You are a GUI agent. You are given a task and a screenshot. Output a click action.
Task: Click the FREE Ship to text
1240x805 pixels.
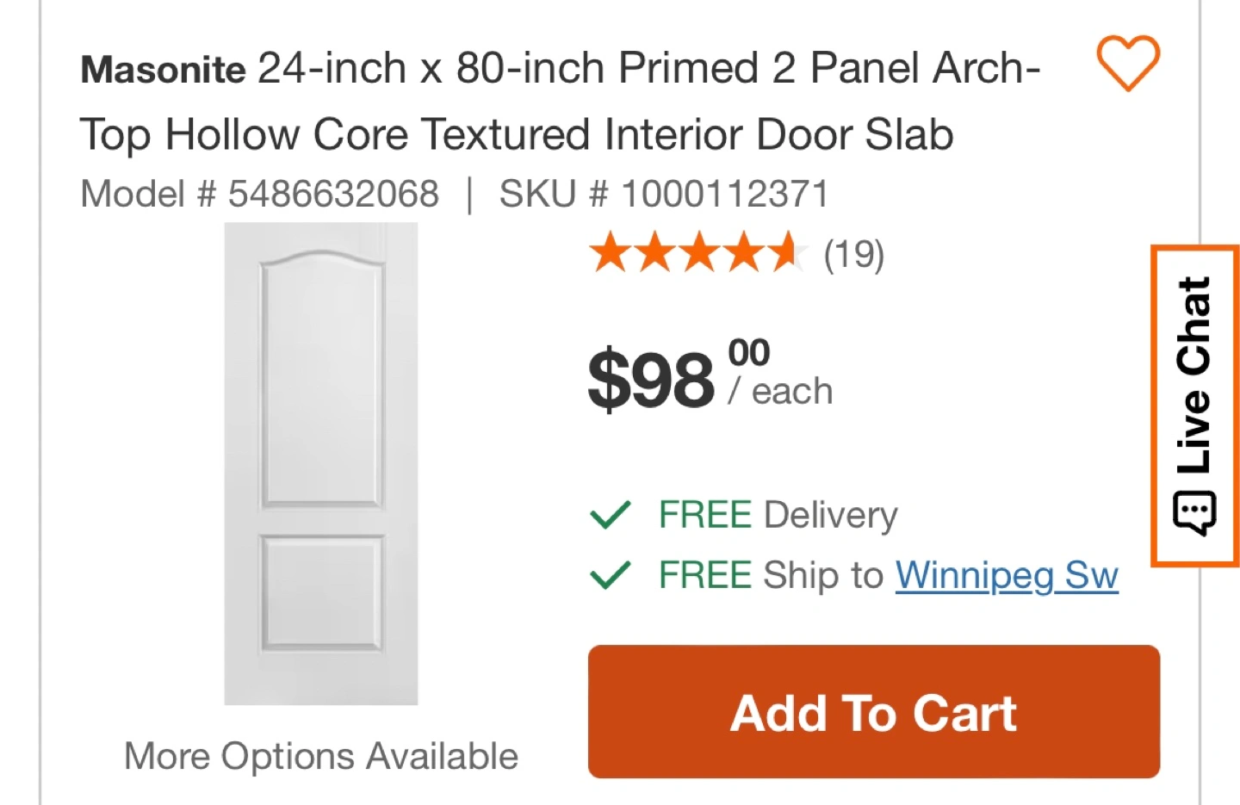[771, 575]
